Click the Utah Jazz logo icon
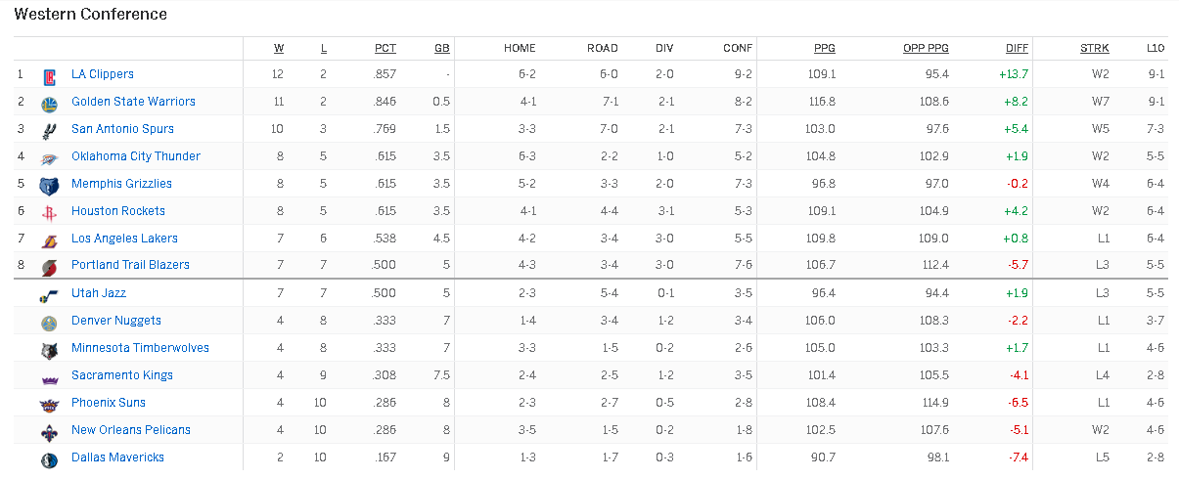The height and width of the screenshot is (479, 1179). pos(50,294)
